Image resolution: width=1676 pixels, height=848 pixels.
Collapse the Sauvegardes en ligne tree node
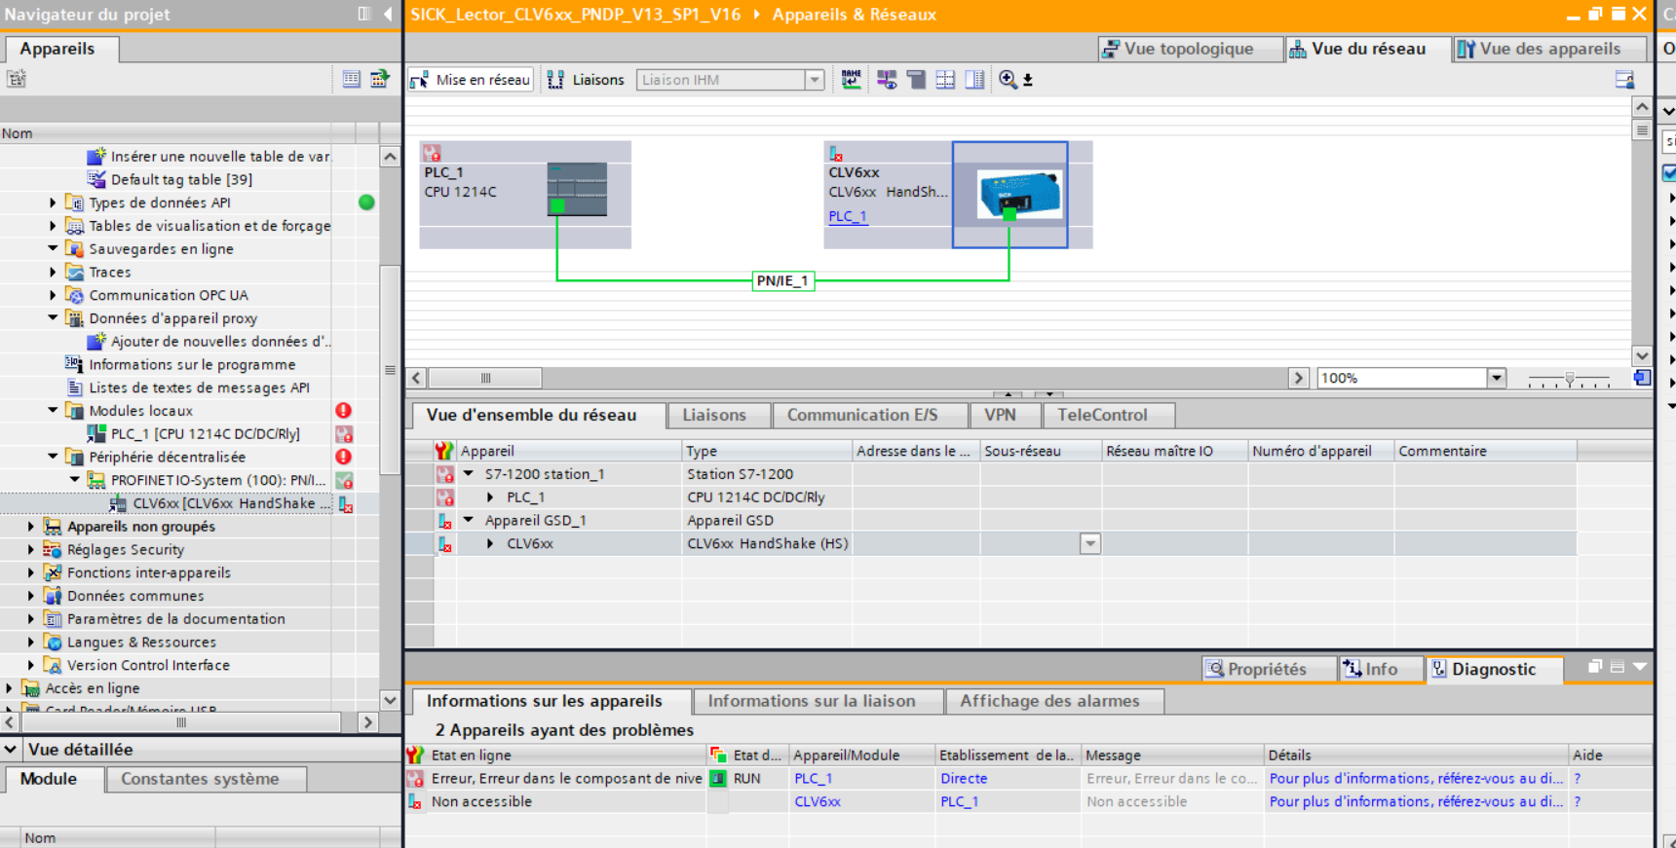coord(53,249)
